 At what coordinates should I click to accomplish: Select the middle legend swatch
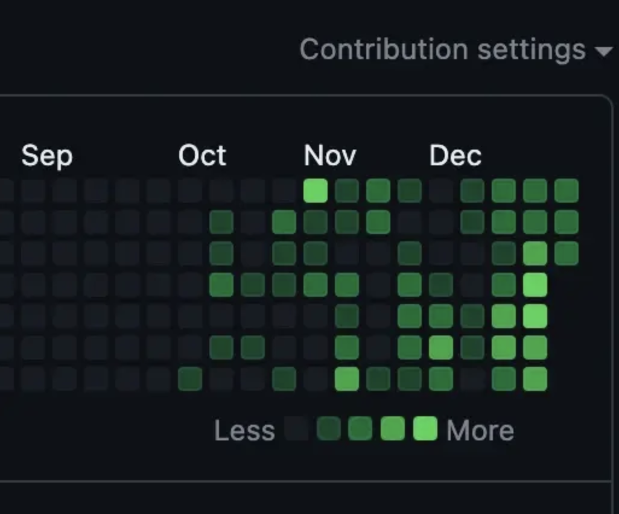click(x=360, y=428)
